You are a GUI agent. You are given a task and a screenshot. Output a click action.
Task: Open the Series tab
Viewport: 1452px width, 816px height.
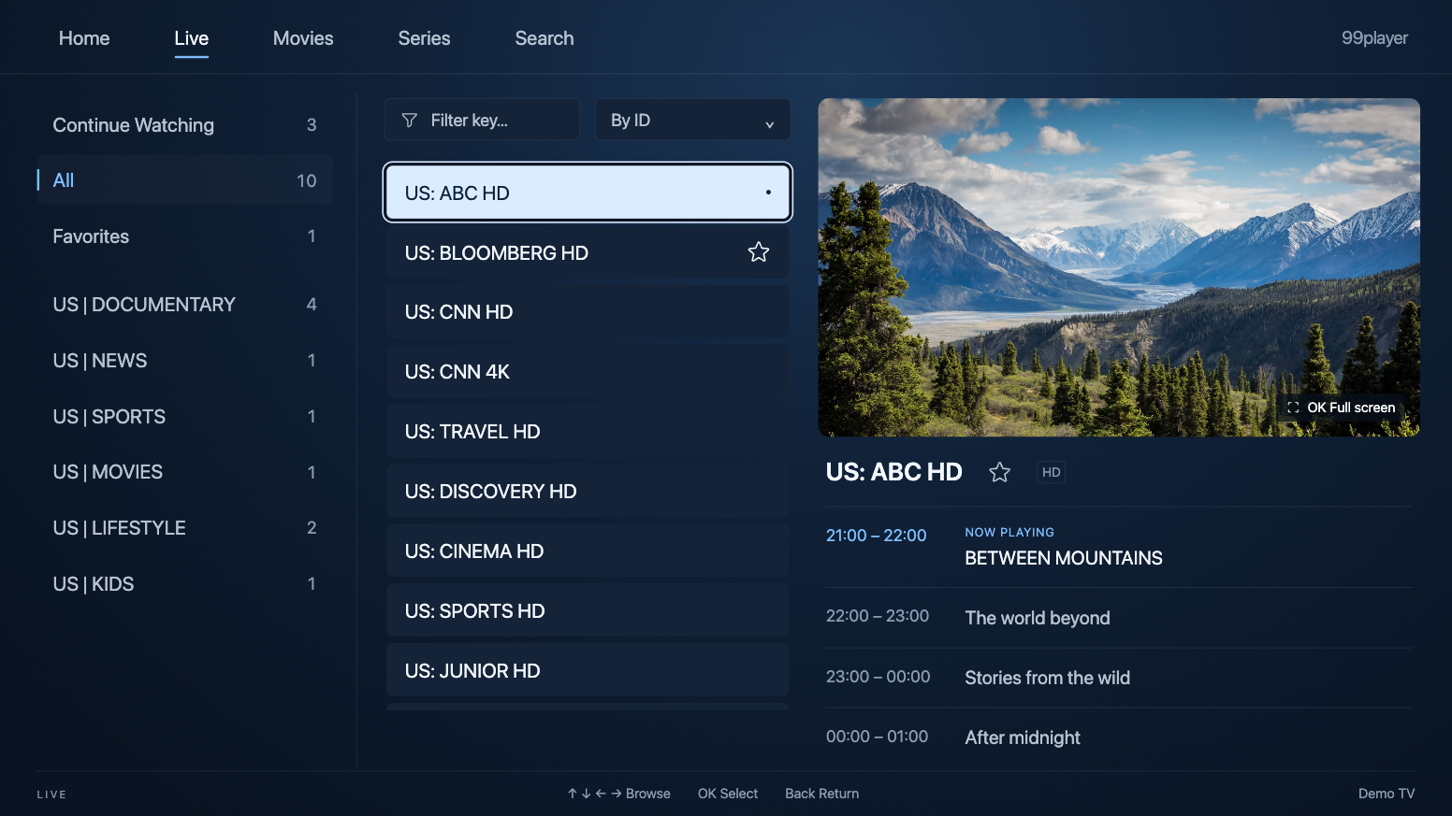click(x=424, y=38)
